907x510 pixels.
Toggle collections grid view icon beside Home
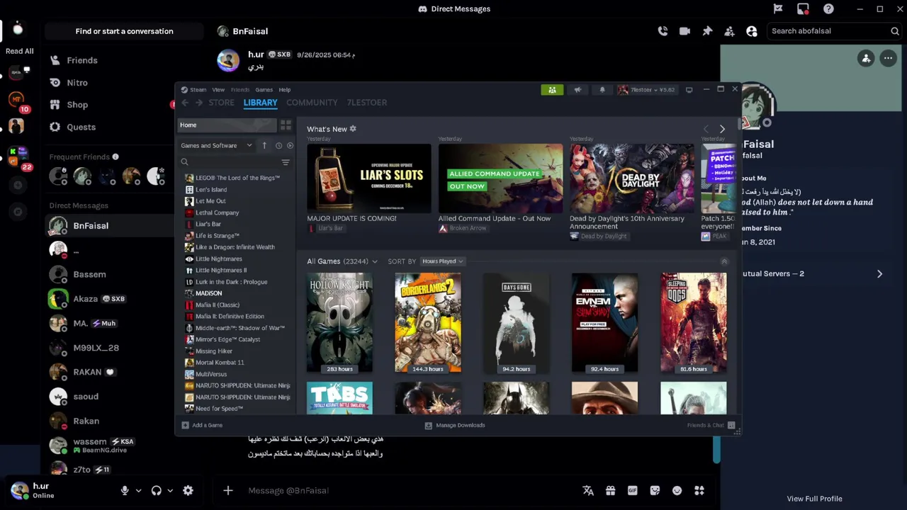coord(286,125)
